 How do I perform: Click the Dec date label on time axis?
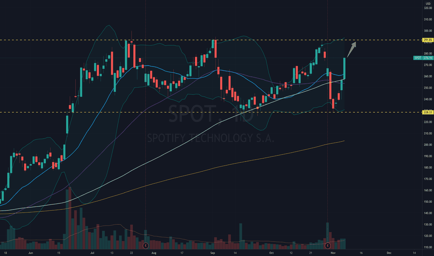coord(389,253)
